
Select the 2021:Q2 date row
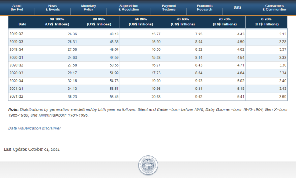point(148,97)
